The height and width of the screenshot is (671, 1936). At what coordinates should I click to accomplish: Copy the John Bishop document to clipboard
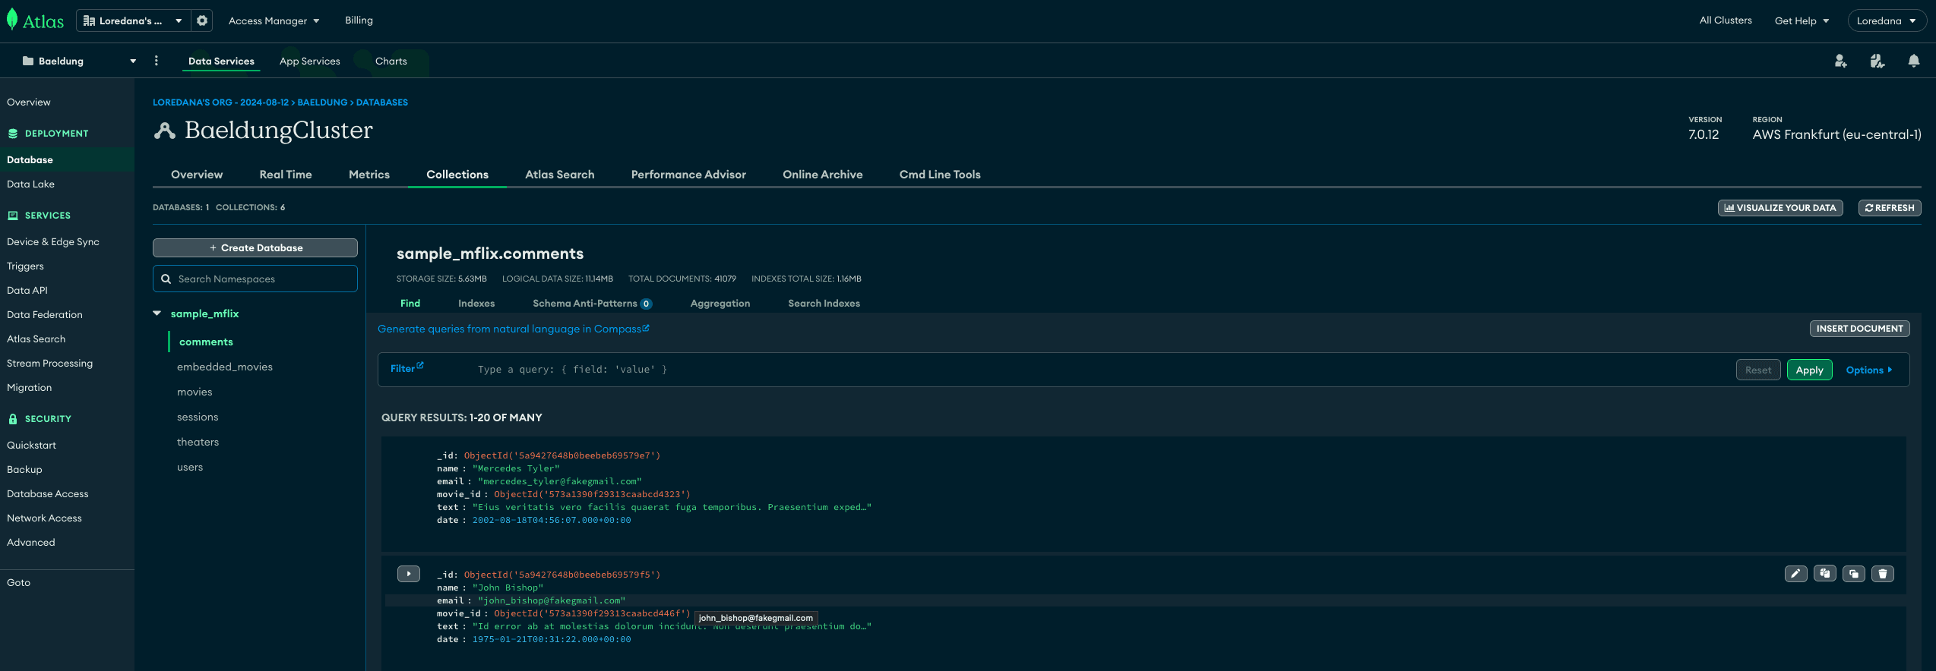point(1825,574)
